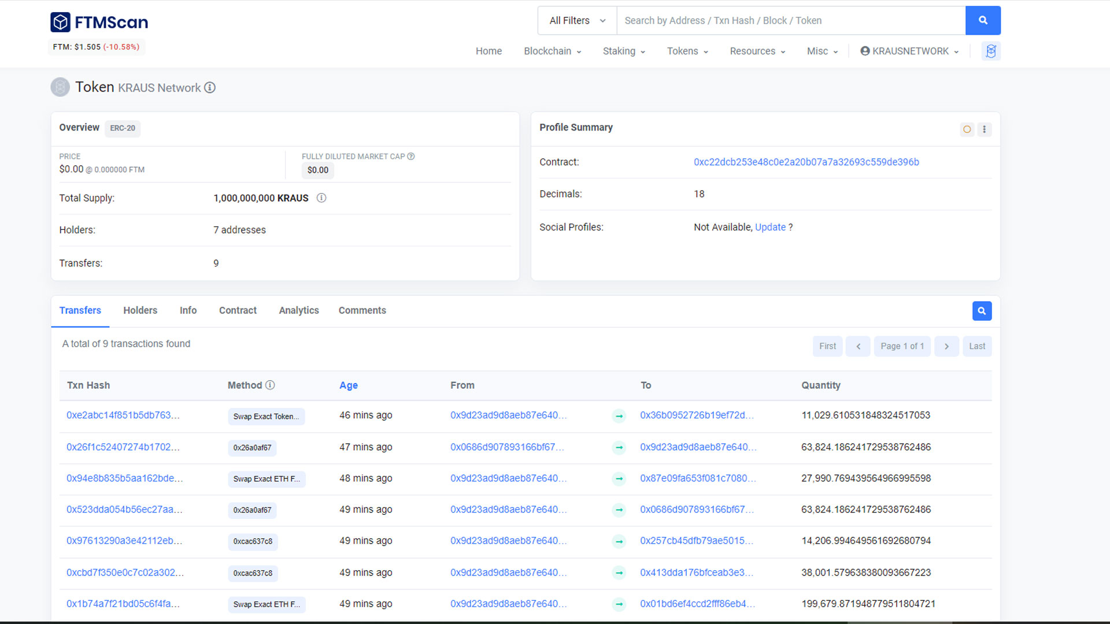Image resolution: width=1110 pixels, height=624 pixels.
Task: Click the Swap Exact Token method badge
Action: coord(266,416)
